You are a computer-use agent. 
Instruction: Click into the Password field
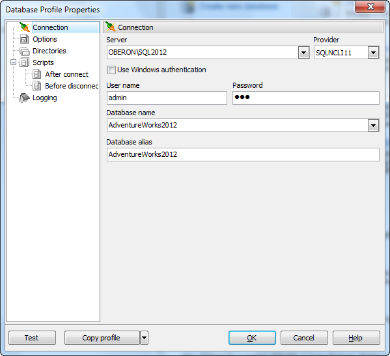(x=305, y=98)
